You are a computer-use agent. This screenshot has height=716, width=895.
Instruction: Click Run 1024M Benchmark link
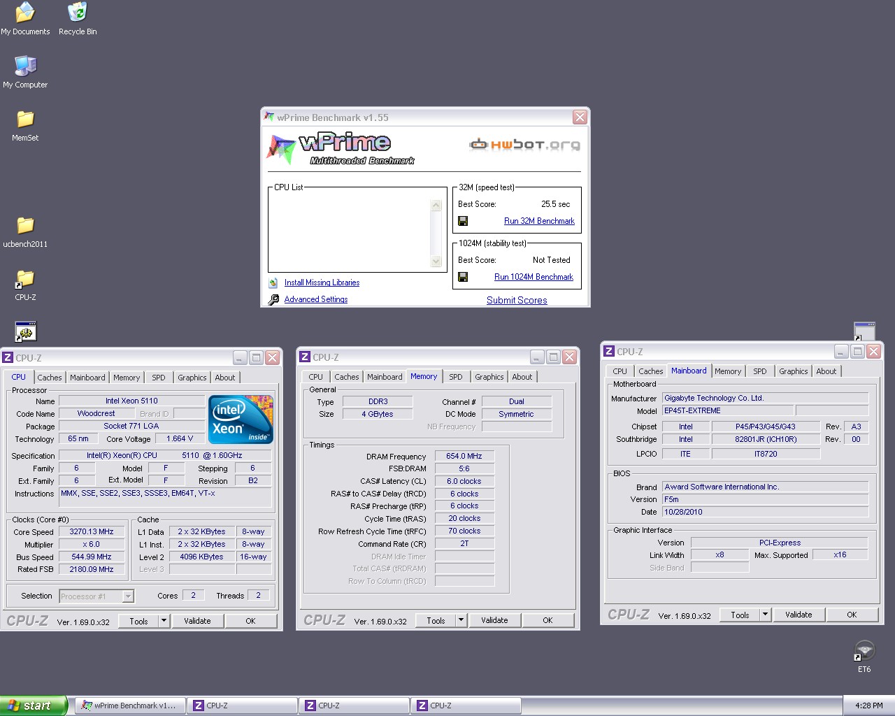click(534, 277)
